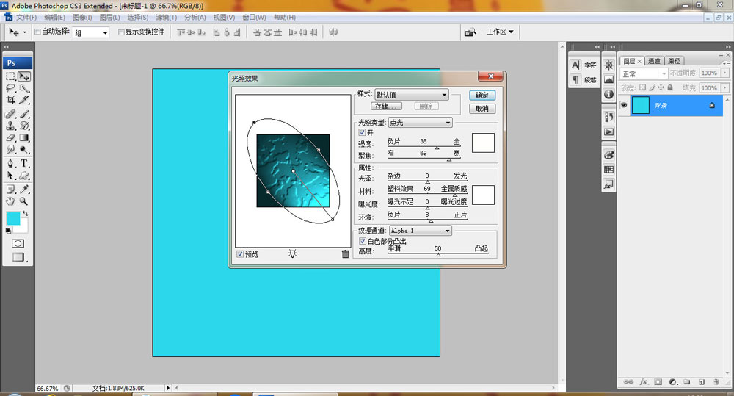Select the Crop tool
The image size is (734, 396).
11,100
